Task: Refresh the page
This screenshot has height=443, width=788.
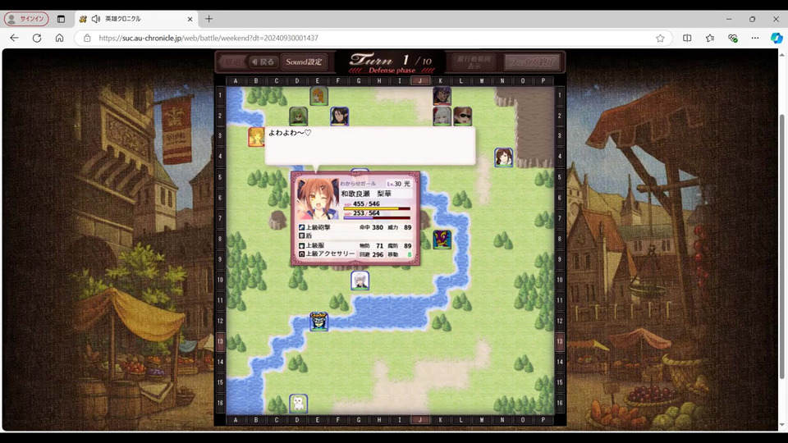Action: (x=37, y=39)
